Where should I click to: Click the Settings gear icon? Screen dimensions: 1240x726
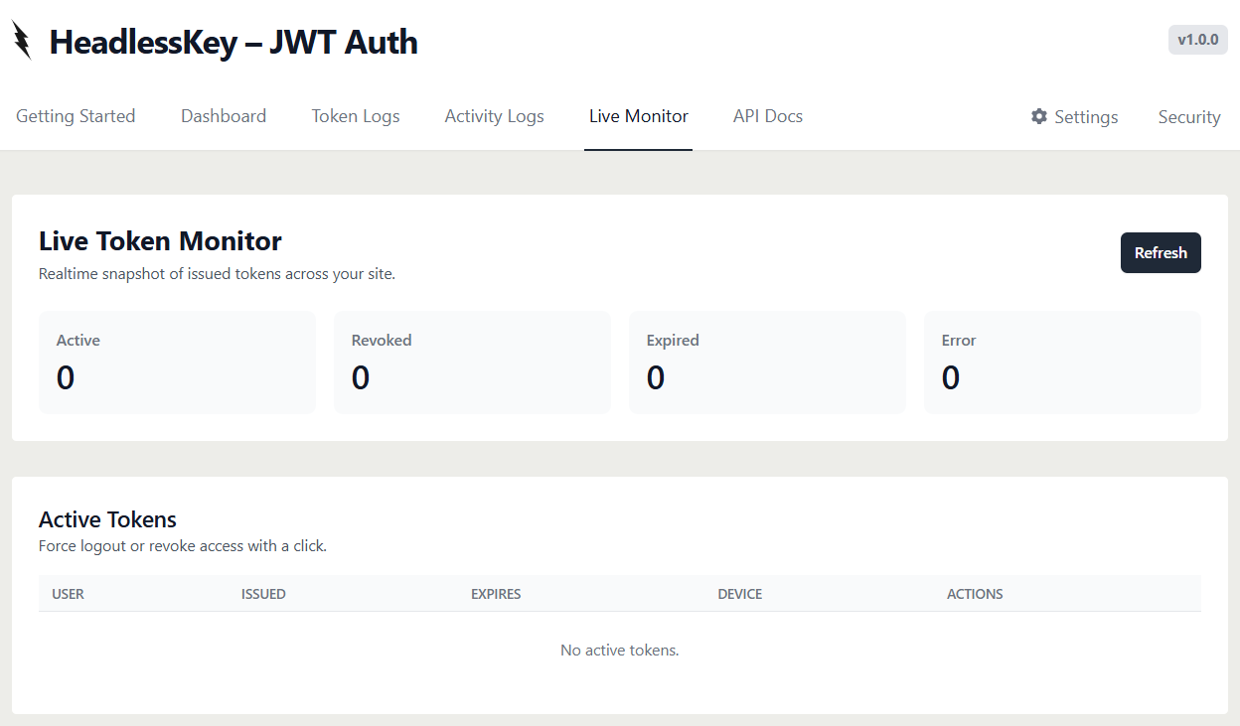click(x=1038, y=116)
